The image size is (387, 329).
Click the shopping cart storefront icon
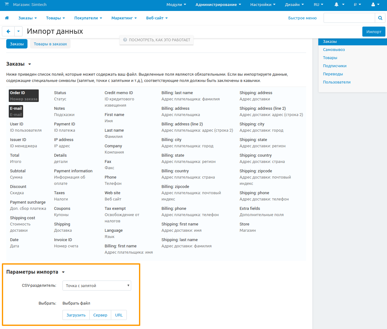click(x=7, y=4)
